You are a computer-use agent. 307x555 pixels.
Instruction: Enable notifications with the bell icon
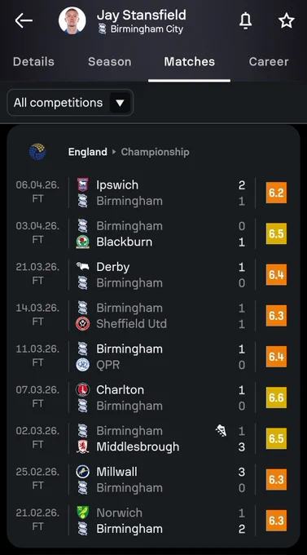(x=246, y=21)
